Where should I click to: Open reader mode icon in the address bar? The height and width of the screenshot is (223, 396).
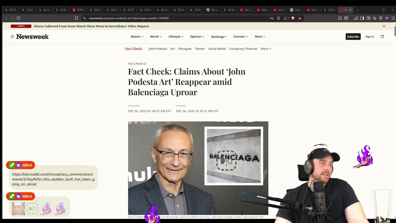278,18
